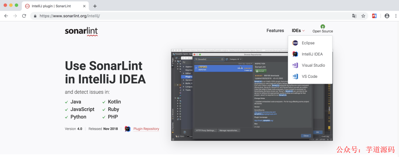Screen dimensions: 399x157
Task: Click the green Open Source icon
Action: coord(323,27)
